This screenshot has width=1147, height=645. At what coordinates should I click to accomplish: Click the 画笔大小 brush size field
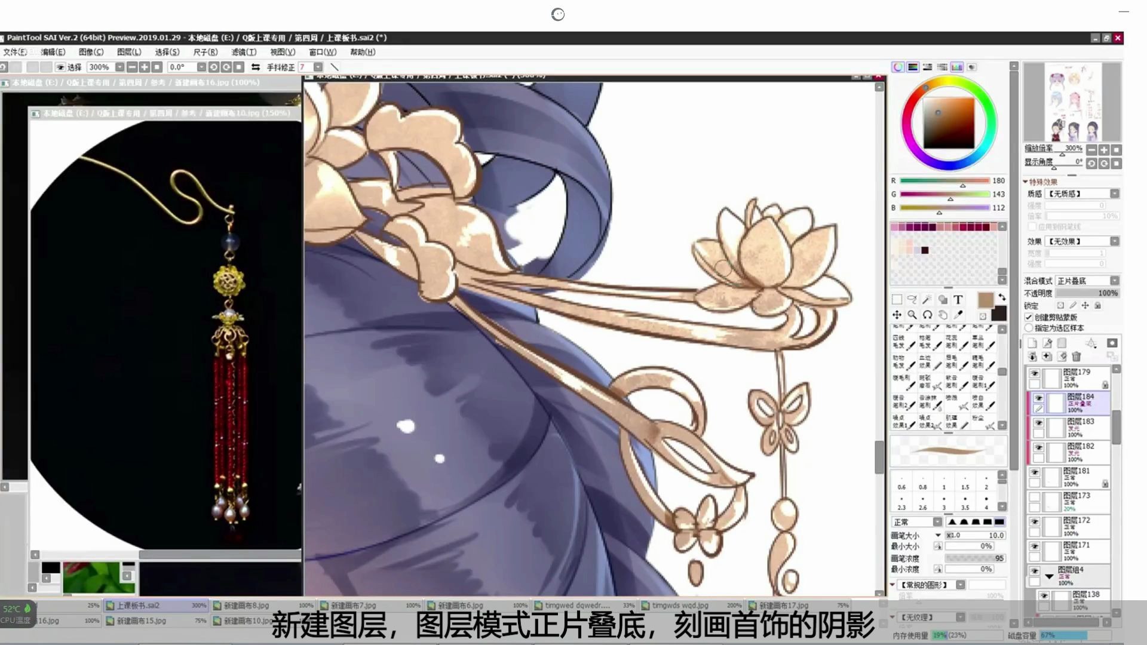975,536
